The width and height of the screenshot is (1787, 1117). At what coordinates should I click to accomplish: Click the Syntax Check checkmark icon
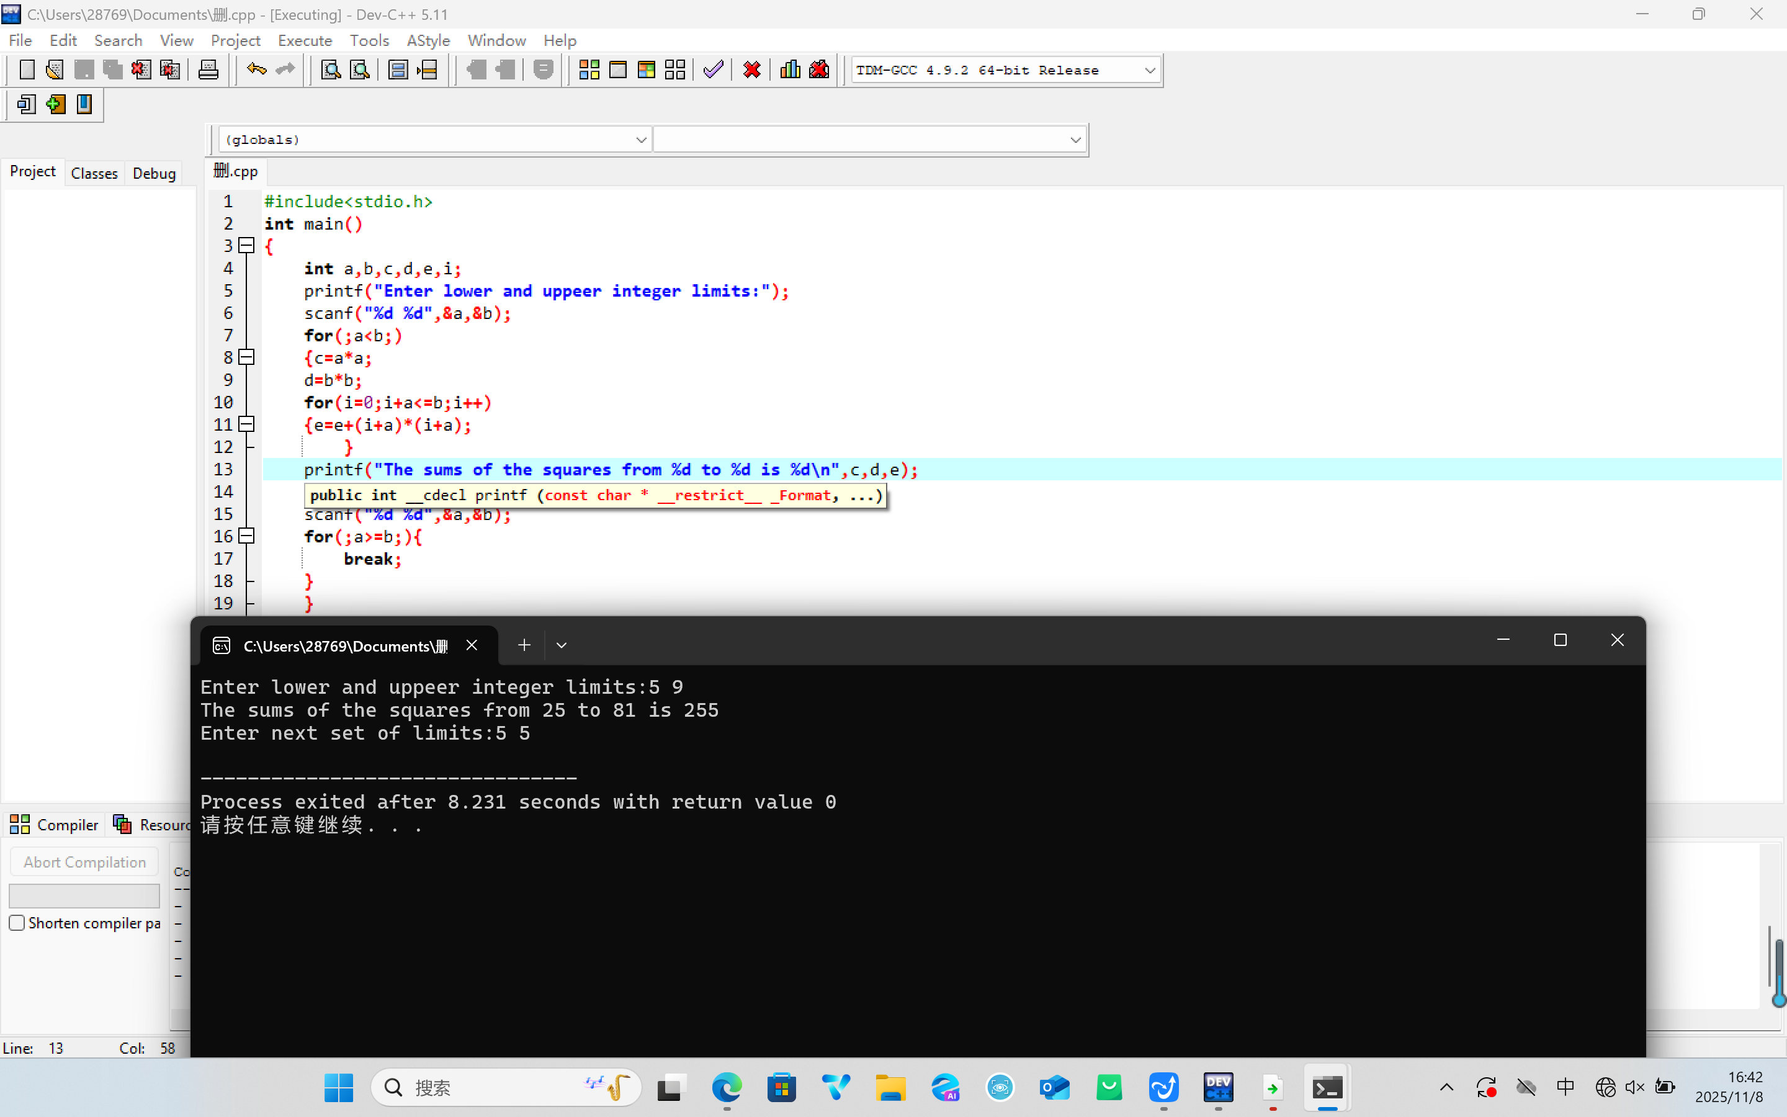(x=712, y=70)
